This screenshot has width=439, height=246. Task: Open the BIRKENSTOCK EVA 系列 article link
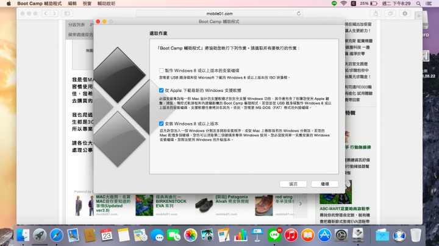tap(171, 202)
